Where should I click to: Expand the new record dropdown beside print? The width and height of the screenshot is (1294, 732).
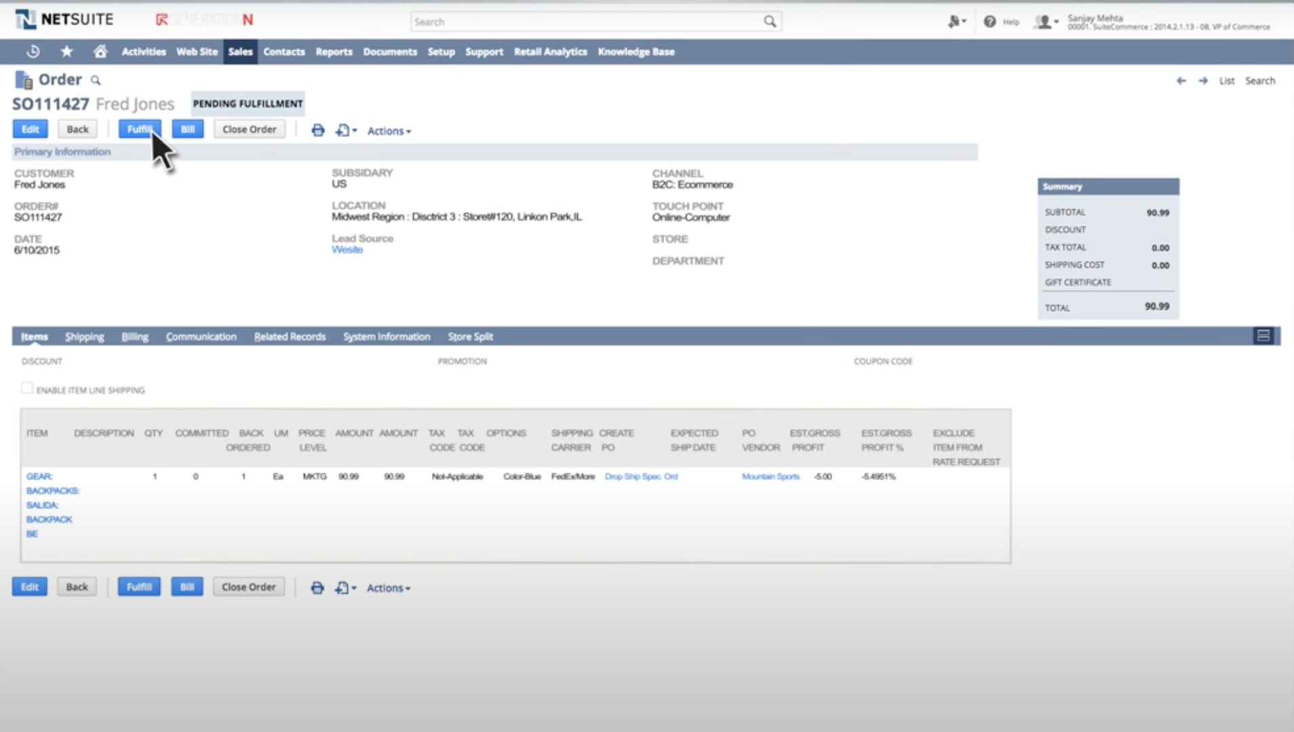click(353, 130)
